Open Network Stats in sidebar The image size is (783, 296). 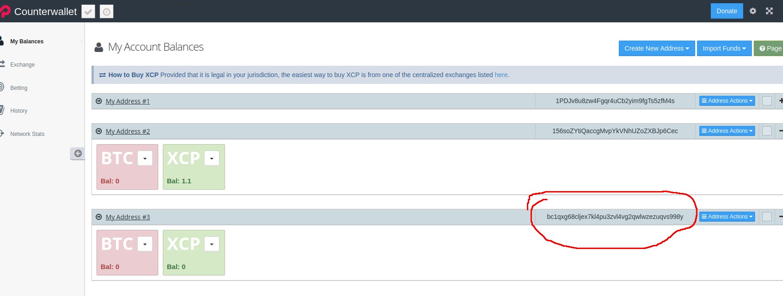[x=27, y=134]
